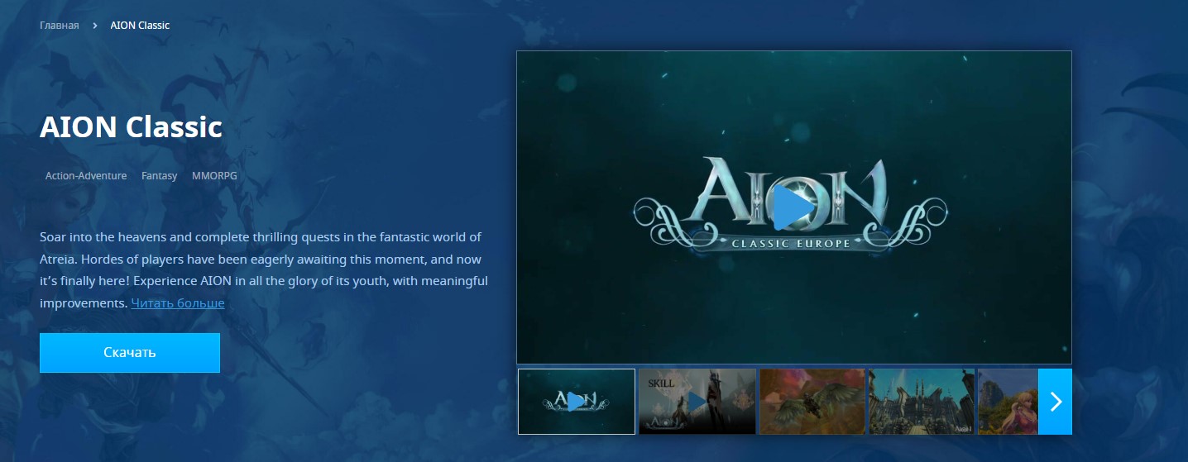Click the AION Classic breadcrumb item
The height and width of the screenshot is (462, 1188).
tap(140, 26)
